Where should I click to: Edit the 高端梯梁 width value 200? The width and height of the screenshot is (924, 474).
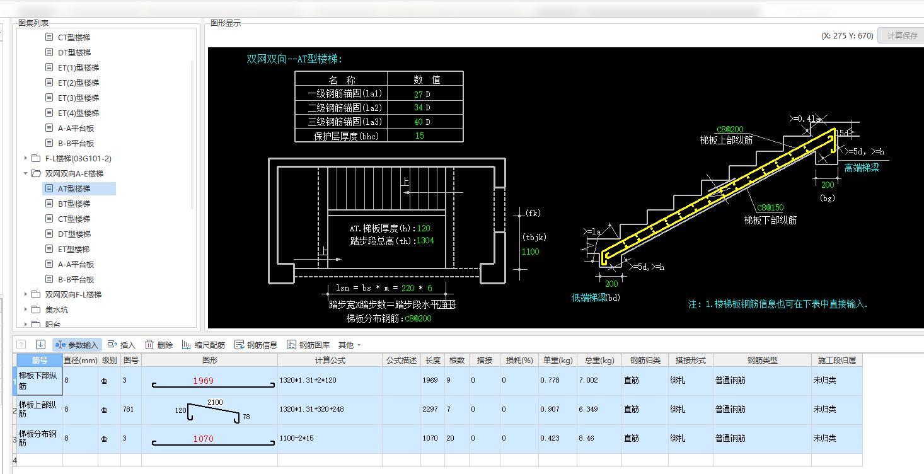828,184
